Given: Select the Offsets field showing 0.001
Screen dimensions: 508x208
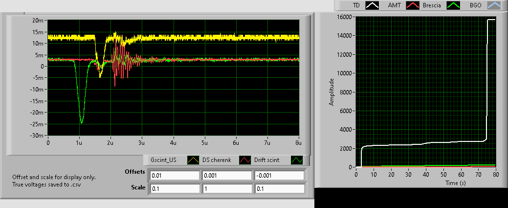Looking at the screenshot, I should (226, 176).
